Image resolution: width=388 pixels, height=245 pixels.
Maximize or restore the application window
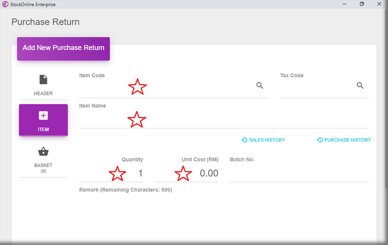click(x=362, y=4)
